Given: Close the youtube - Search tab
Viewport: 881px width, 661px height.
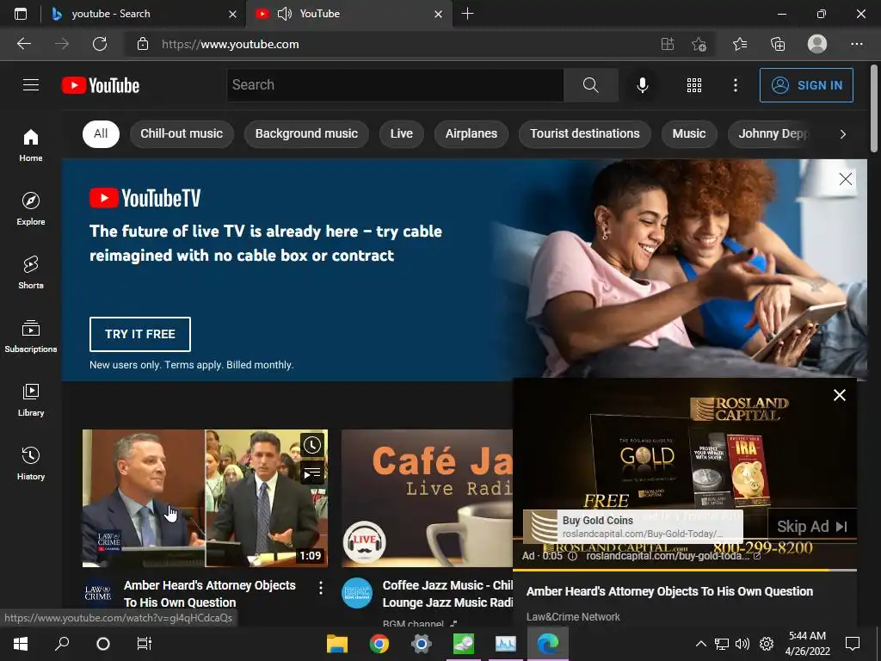Looking at the screenshot, I should pyautogui.click(x=232, y=14).
